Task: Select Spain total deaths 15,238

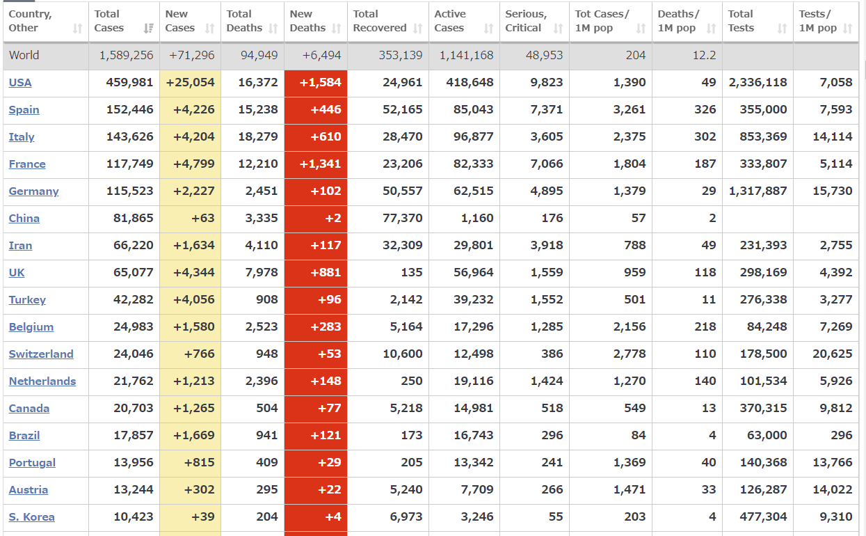Action: pos(258,109)
